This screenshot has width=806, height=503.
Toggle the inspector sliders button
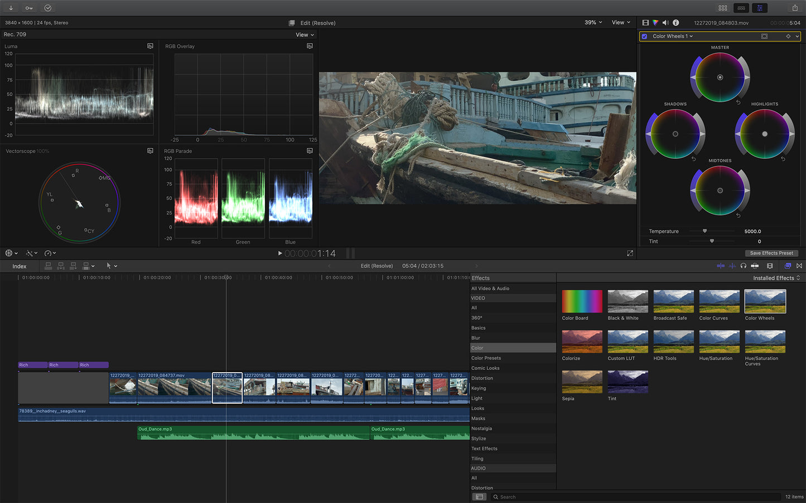760,8
